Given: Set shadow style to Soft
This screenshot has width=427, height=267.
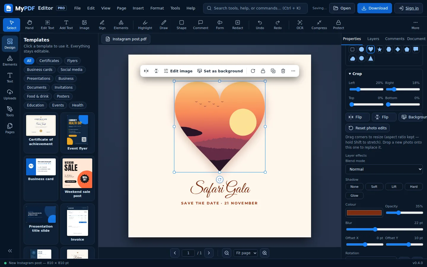Looking at the screenshot, I should [374, 187].
